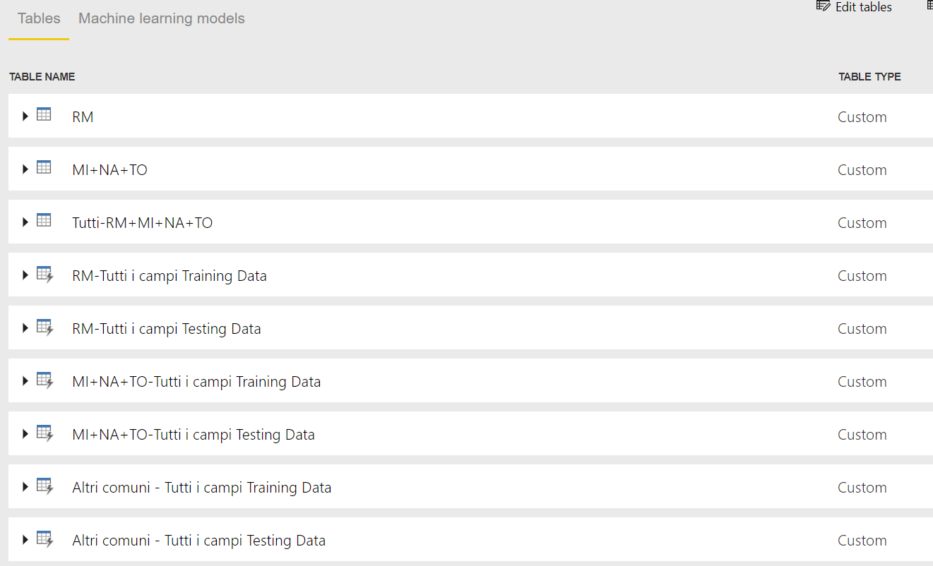This screenshot has width=933, height=566.
Task: Select Altri comuni - Tutti i campi Testing Data name
Action: coord(198,541)
